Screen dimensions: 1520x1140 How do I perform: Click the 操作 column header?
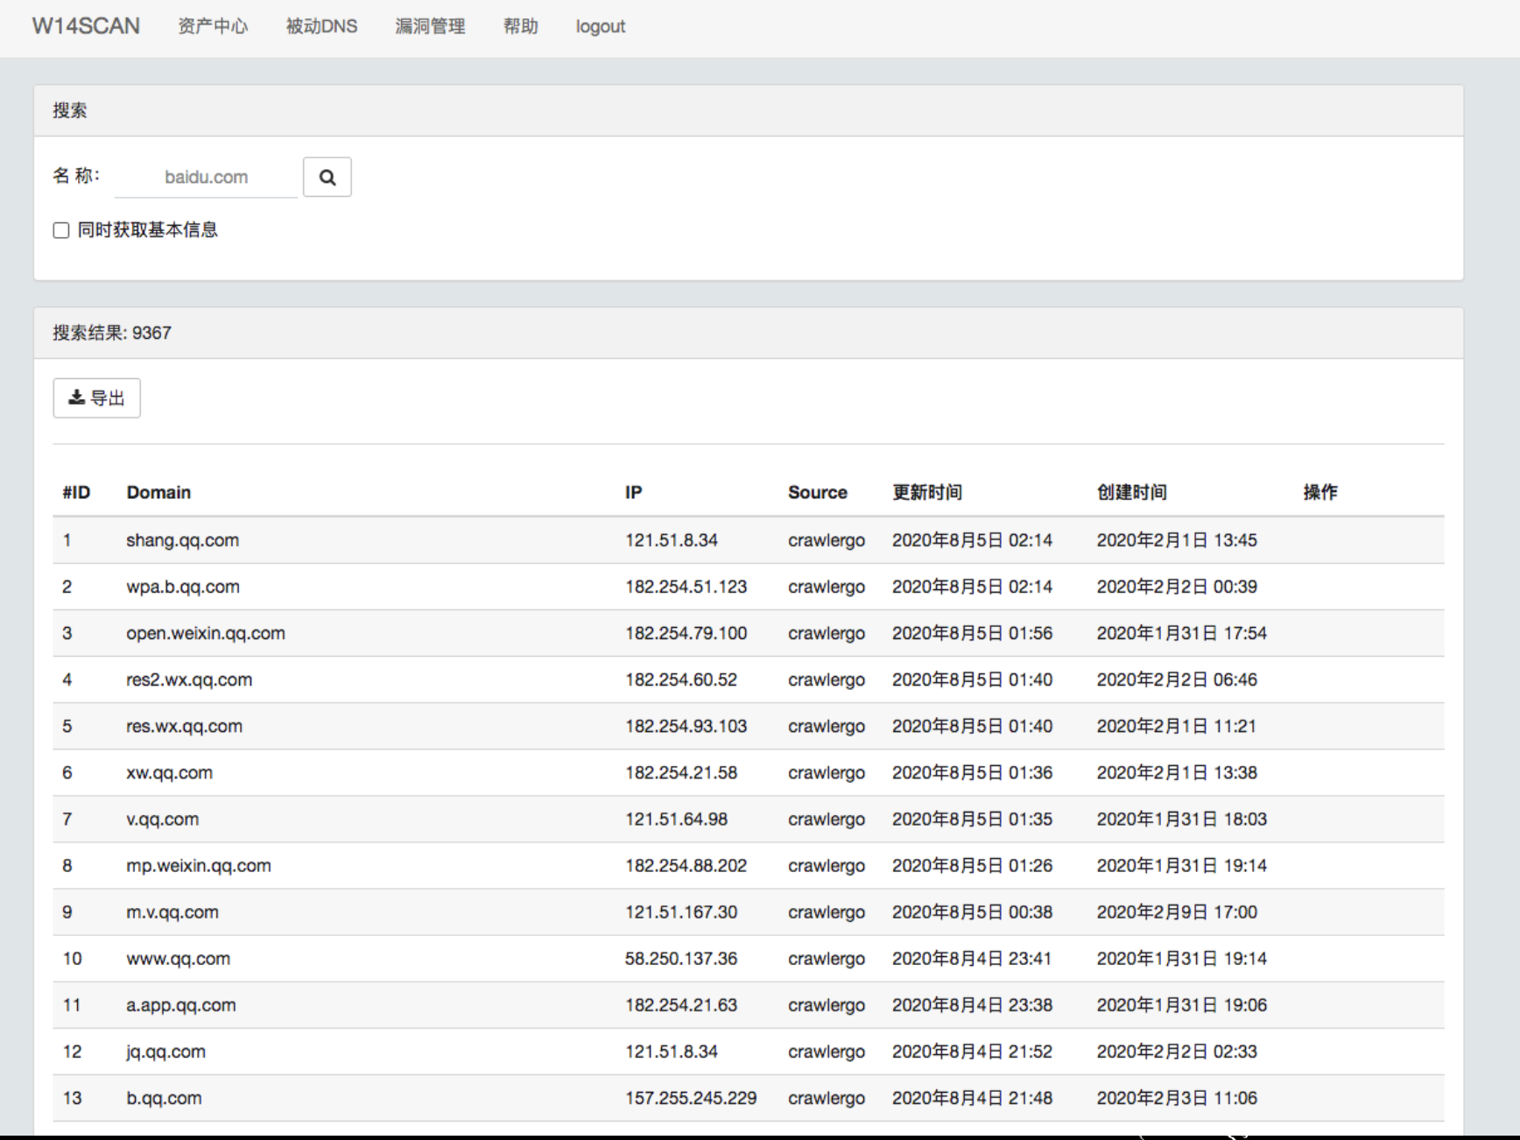coord(1320,492)
